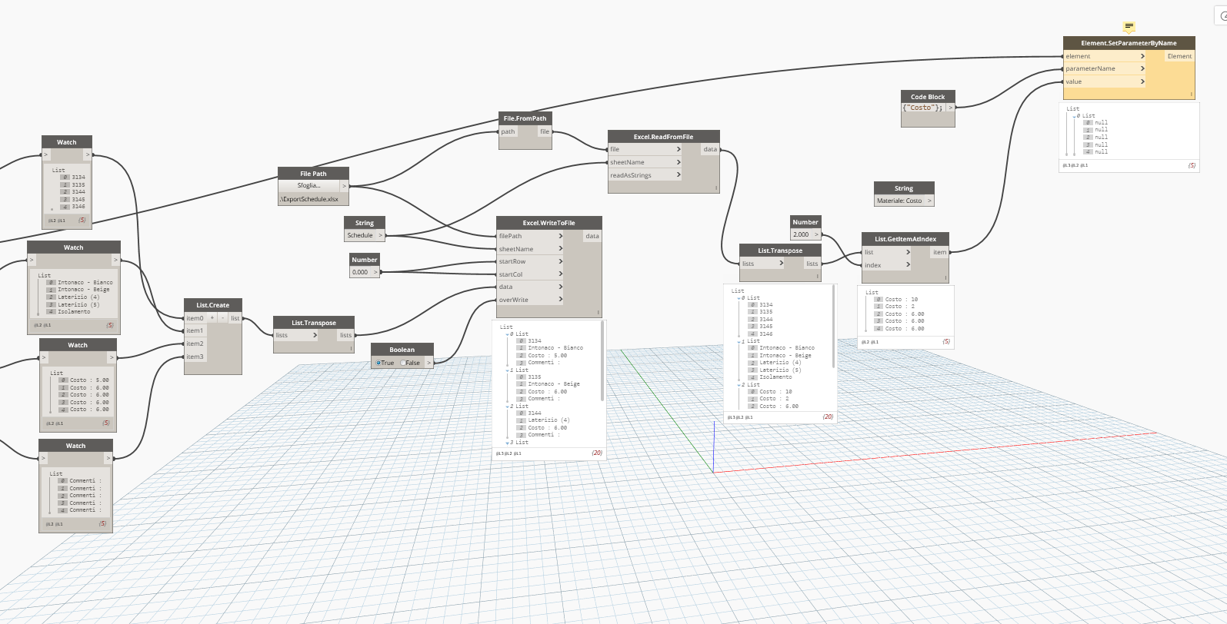Click the Number field showing 0.000
Screen dimensions: 1227x624
[362, 272]
